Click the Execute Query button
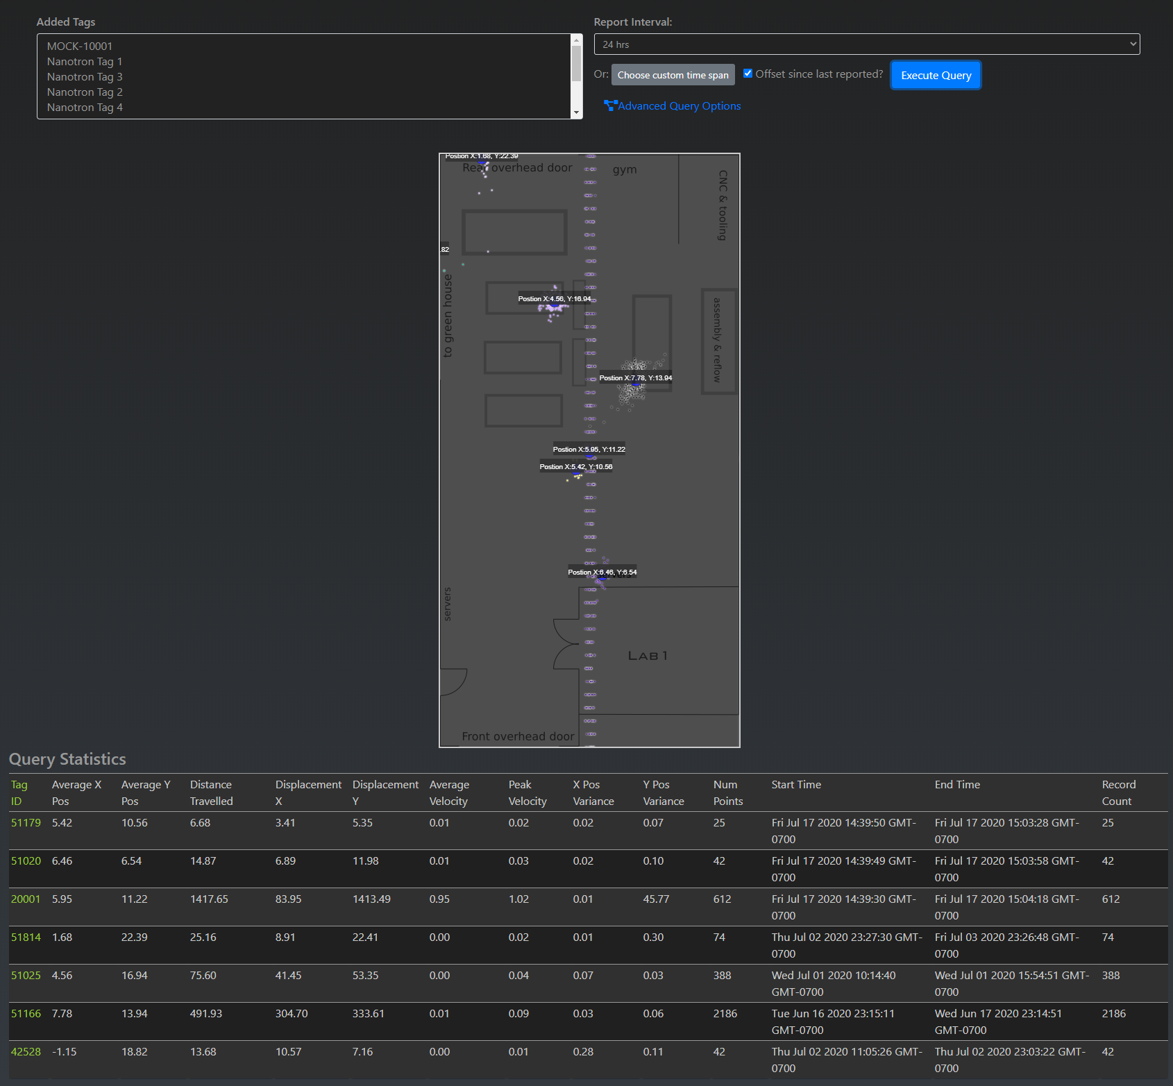The width and height of the screenshot is (1173, 1086). pos(936,76)
